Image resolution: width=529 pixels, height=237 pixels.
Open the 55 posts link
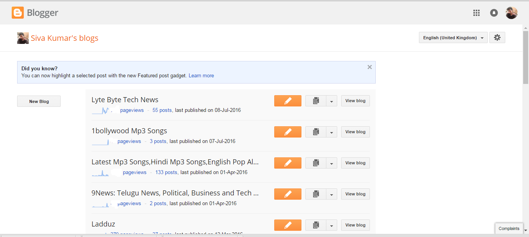163,110
